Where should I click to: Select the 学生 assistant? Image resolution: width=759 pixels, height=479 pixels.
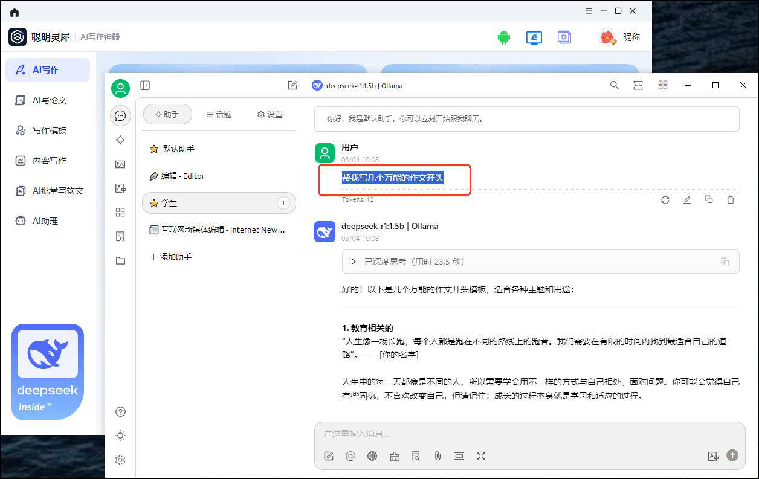[x=219, y=203]
